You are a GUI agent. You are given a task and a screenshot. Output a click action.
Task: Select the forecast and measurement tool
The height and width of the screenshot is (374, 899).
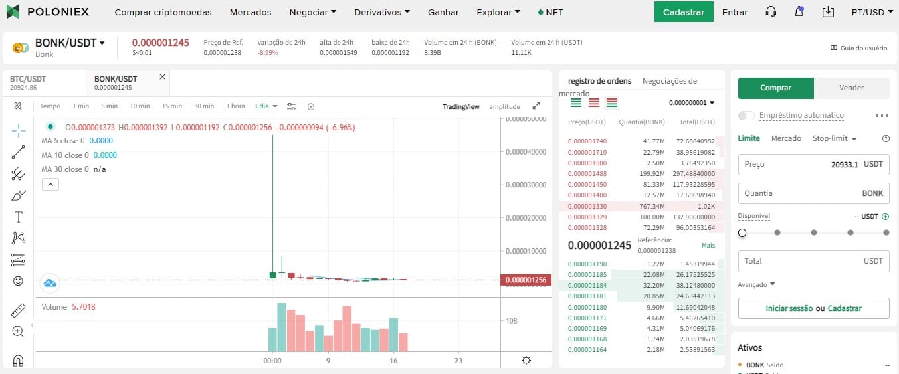click(19, 260)
